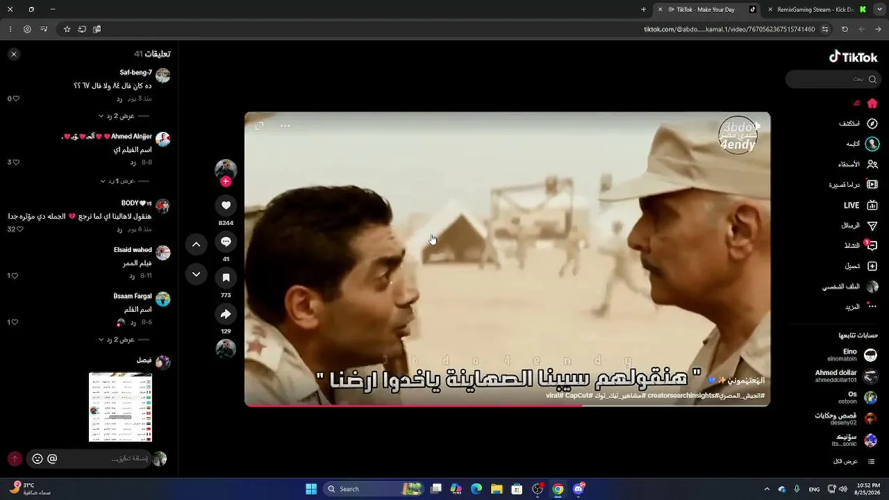This screenshot has height=500, width=889.
Task: Reply to Saf-beng-7's comment (رد)
Action: [119, 99]
